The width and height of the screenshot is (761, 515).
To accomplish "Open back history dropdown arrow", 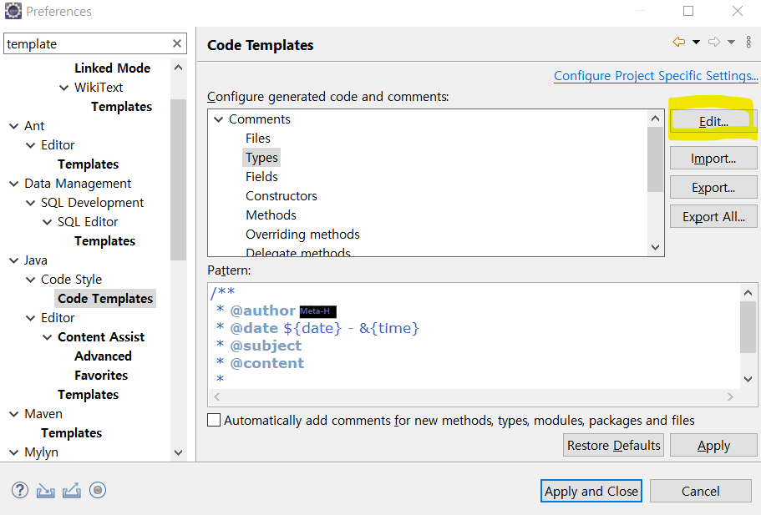I will 696,43.
